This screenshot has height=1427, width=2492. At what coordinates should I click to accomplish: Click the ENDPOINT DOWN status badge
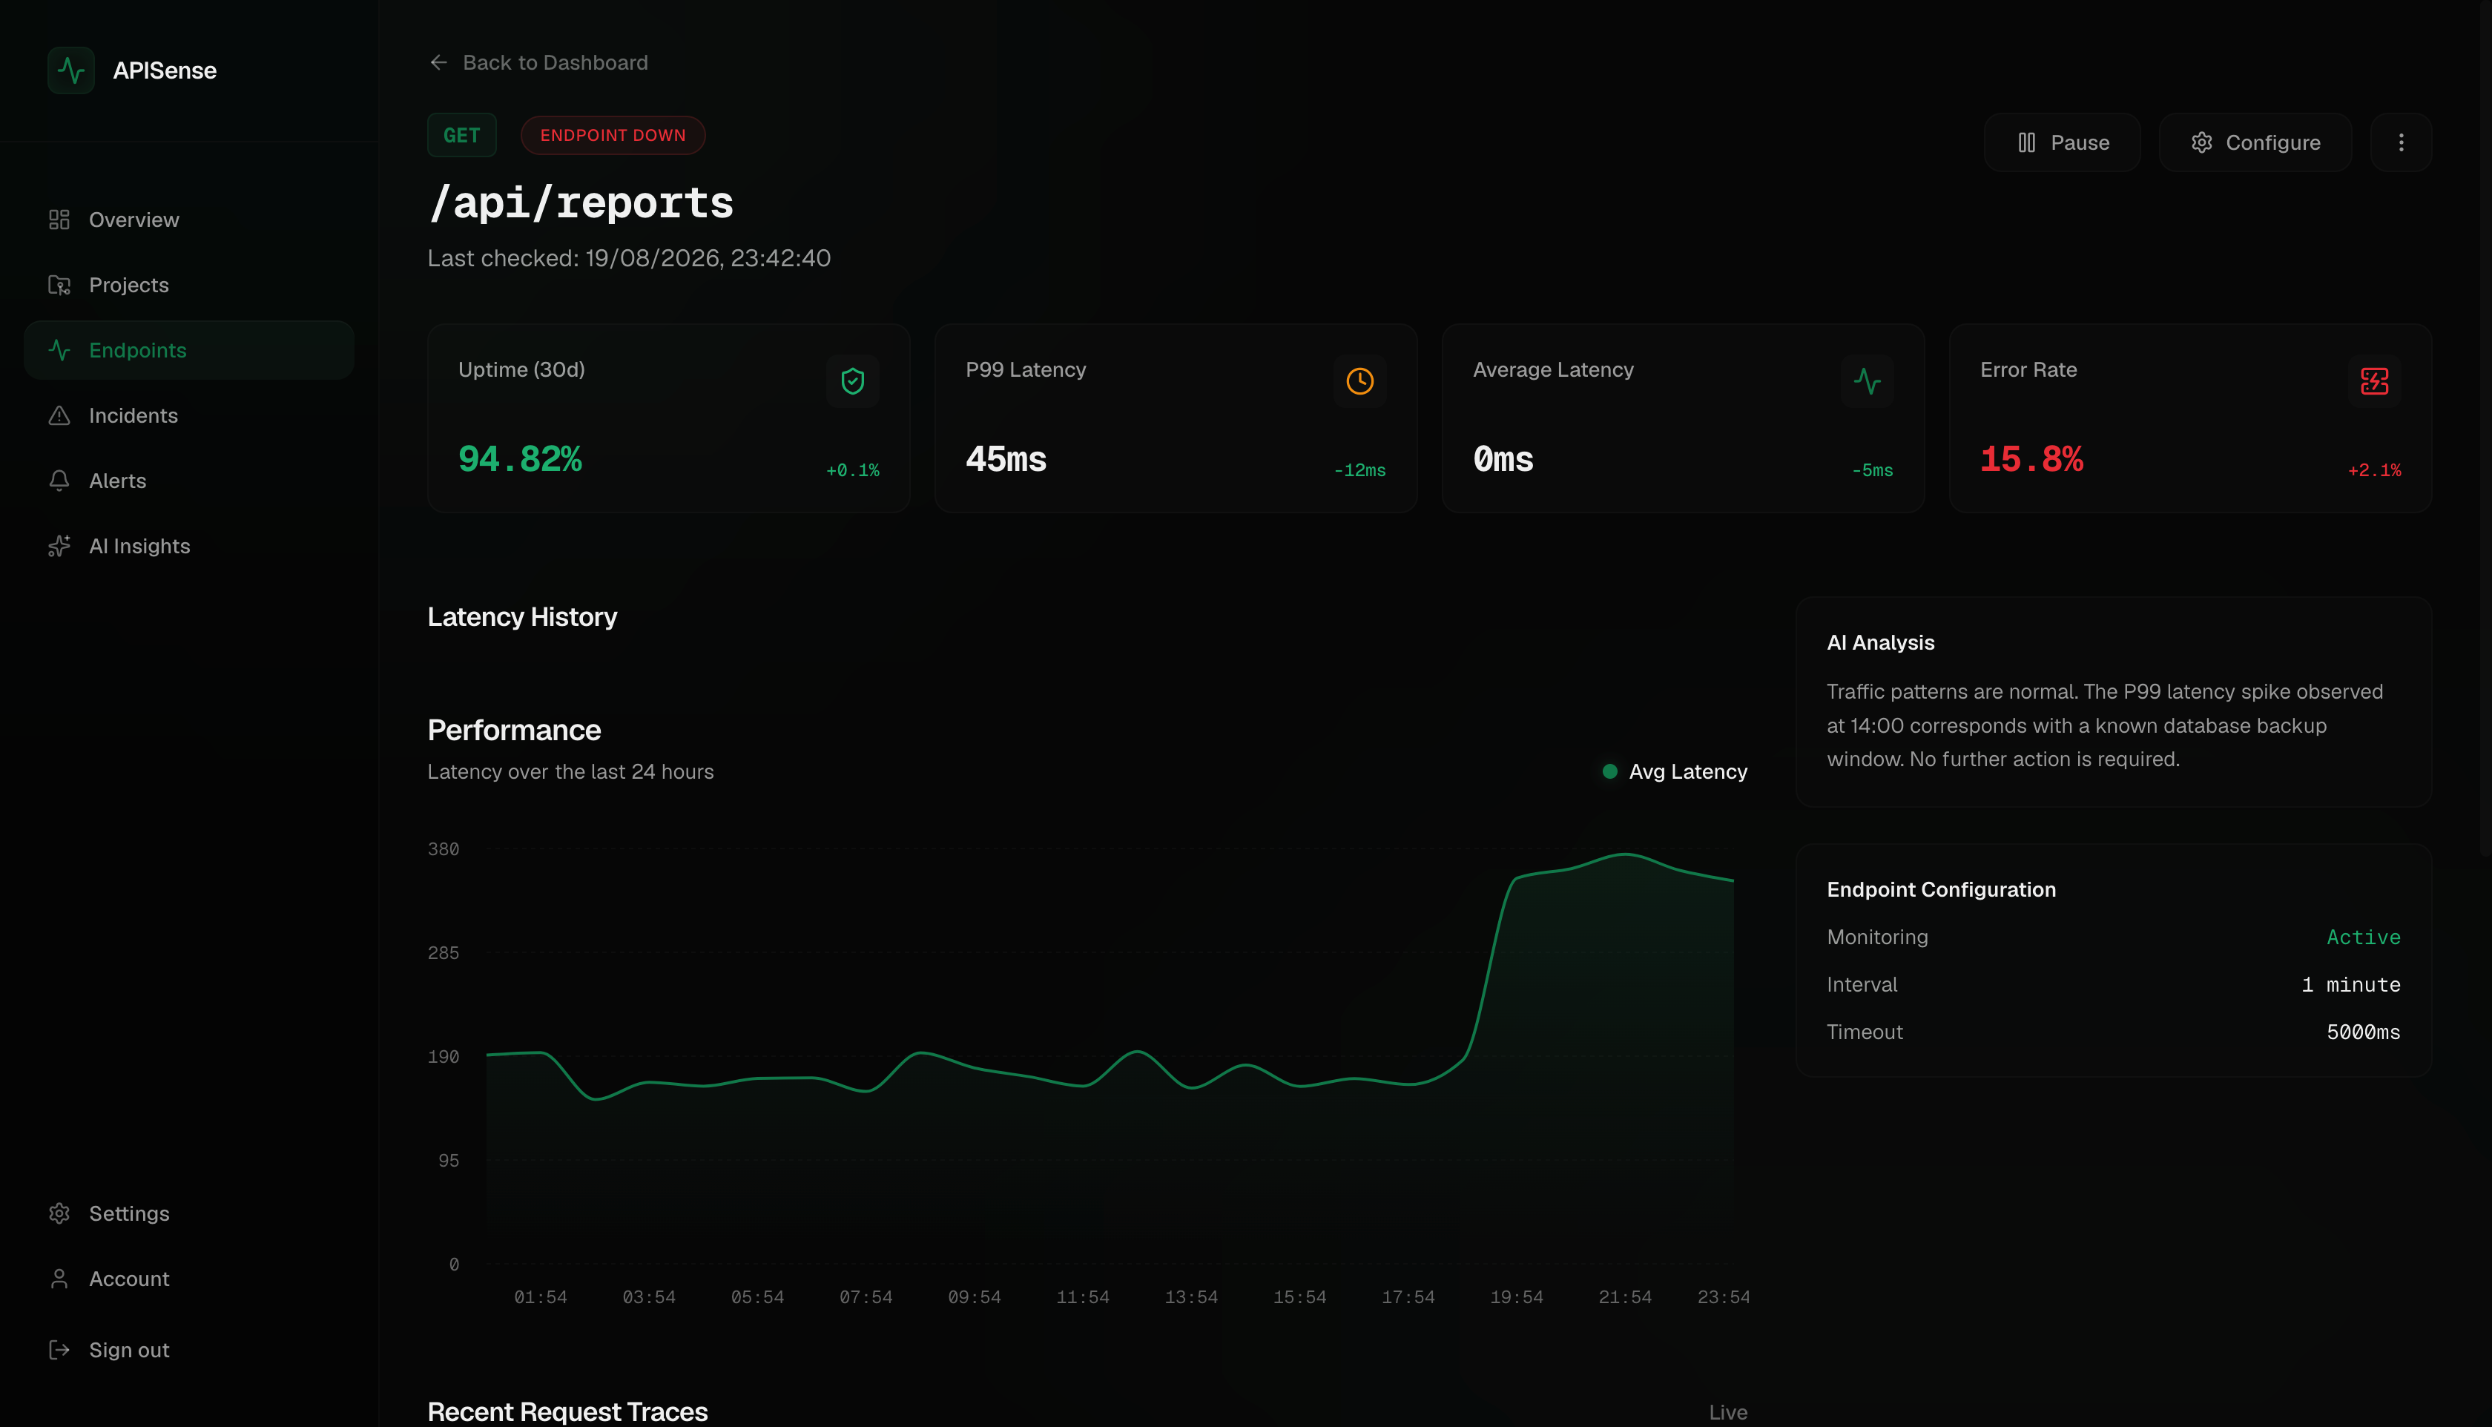point(613,135)
